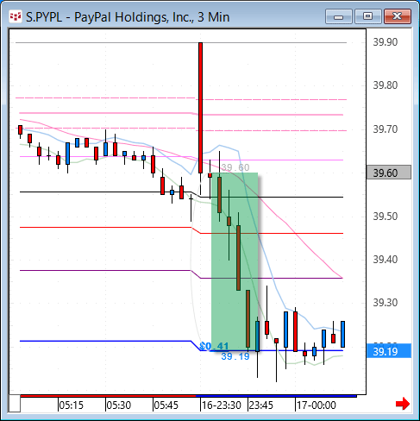Click the 39.80 price axis label
420x421 pixels.
tap(386, 85)
